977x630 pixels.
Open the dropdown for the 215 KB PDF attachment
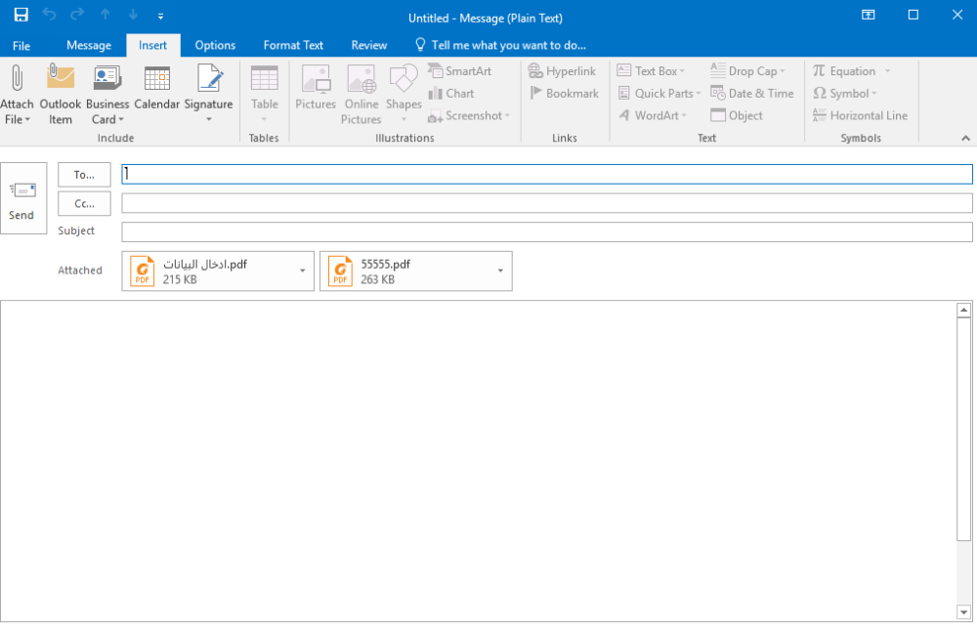[x=303, y=272]
